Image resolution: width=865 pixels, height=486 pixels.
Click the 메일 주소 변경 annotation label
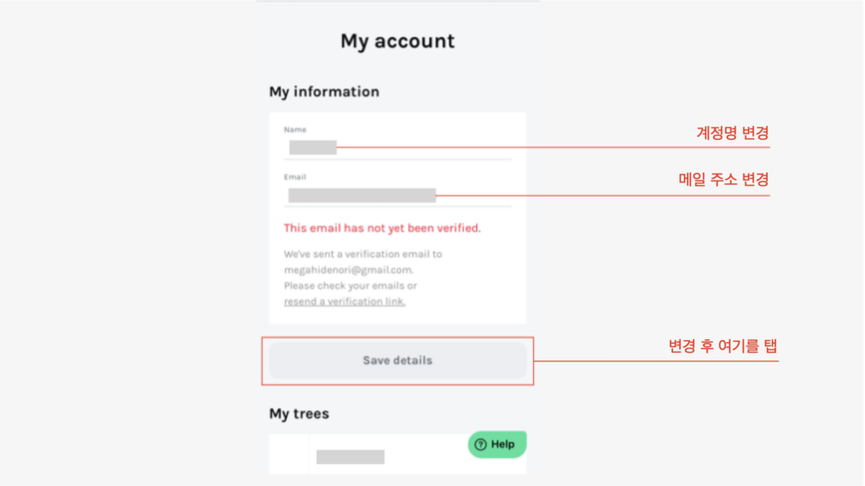click(723, 179)
